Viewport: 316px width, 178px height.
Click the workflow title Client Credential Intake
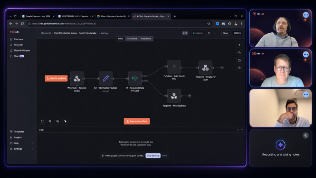pyautogui.click(x=75, y=33)
